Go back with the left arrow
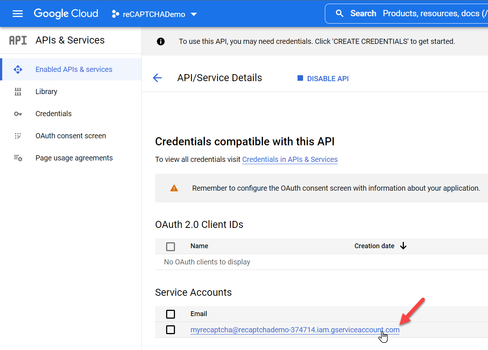 [157, 78]
